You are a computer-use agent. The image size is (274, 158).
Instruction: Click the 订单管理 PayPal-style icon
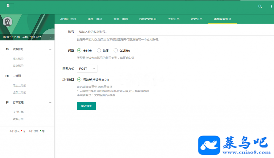pos(7,102)
